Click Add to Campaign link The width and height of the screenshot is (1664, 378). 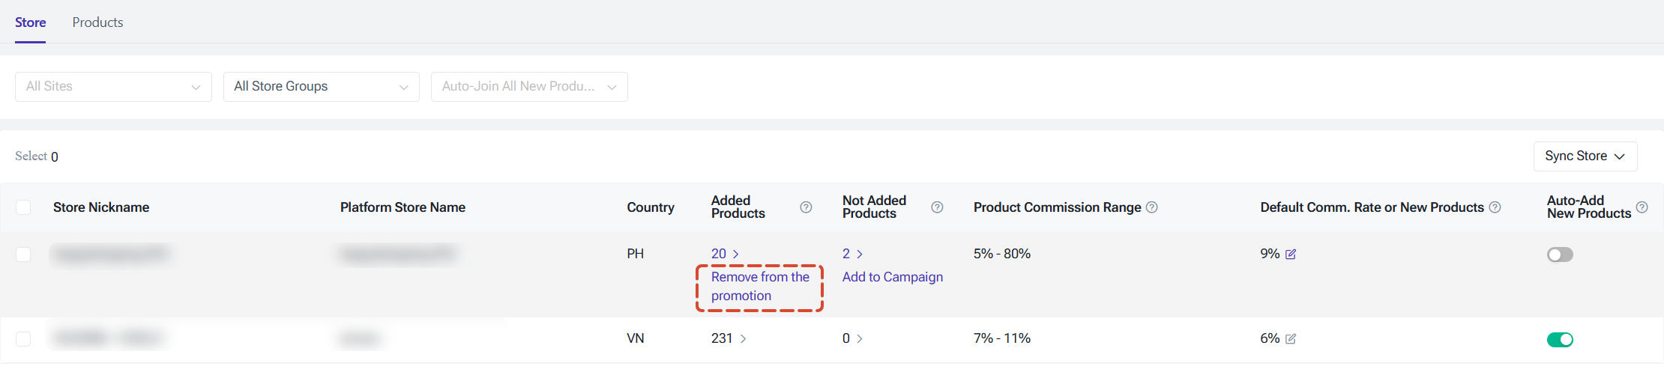click(x=893, y=277)
